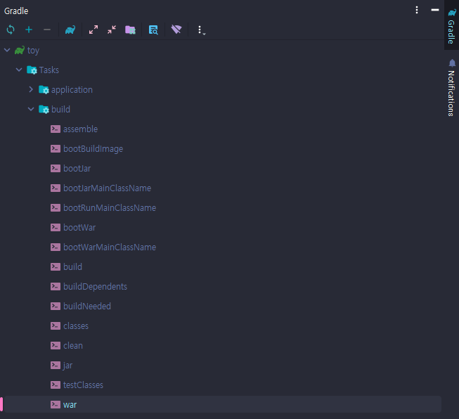Click the Tasks folder gear icon

point(32,70)
